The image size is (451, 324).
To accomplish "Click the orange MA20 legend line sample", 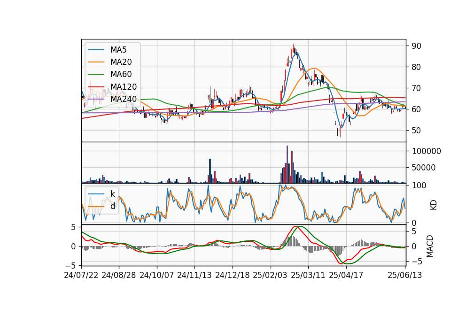I will tap(96, 62).
